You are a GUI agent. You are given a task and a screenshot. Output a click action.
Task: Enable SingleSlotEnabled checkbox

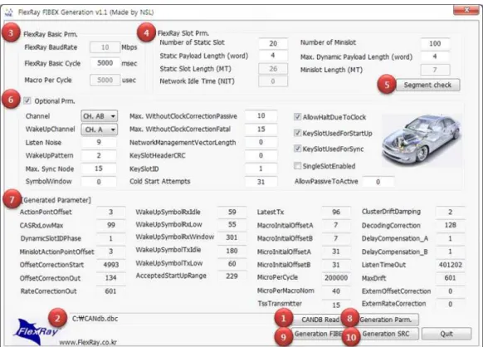click(297, 166)
